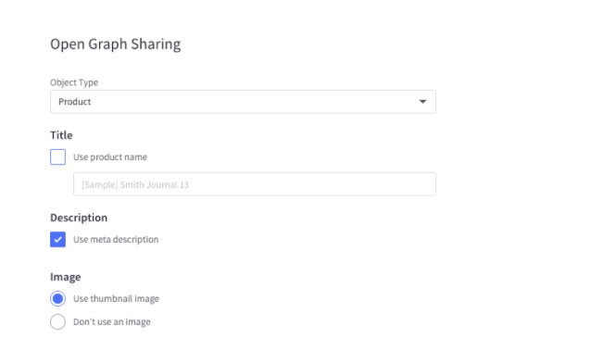The image size is (616, 363).
Task: Click the Object Type field label
Action: click(x=74, y=82)
